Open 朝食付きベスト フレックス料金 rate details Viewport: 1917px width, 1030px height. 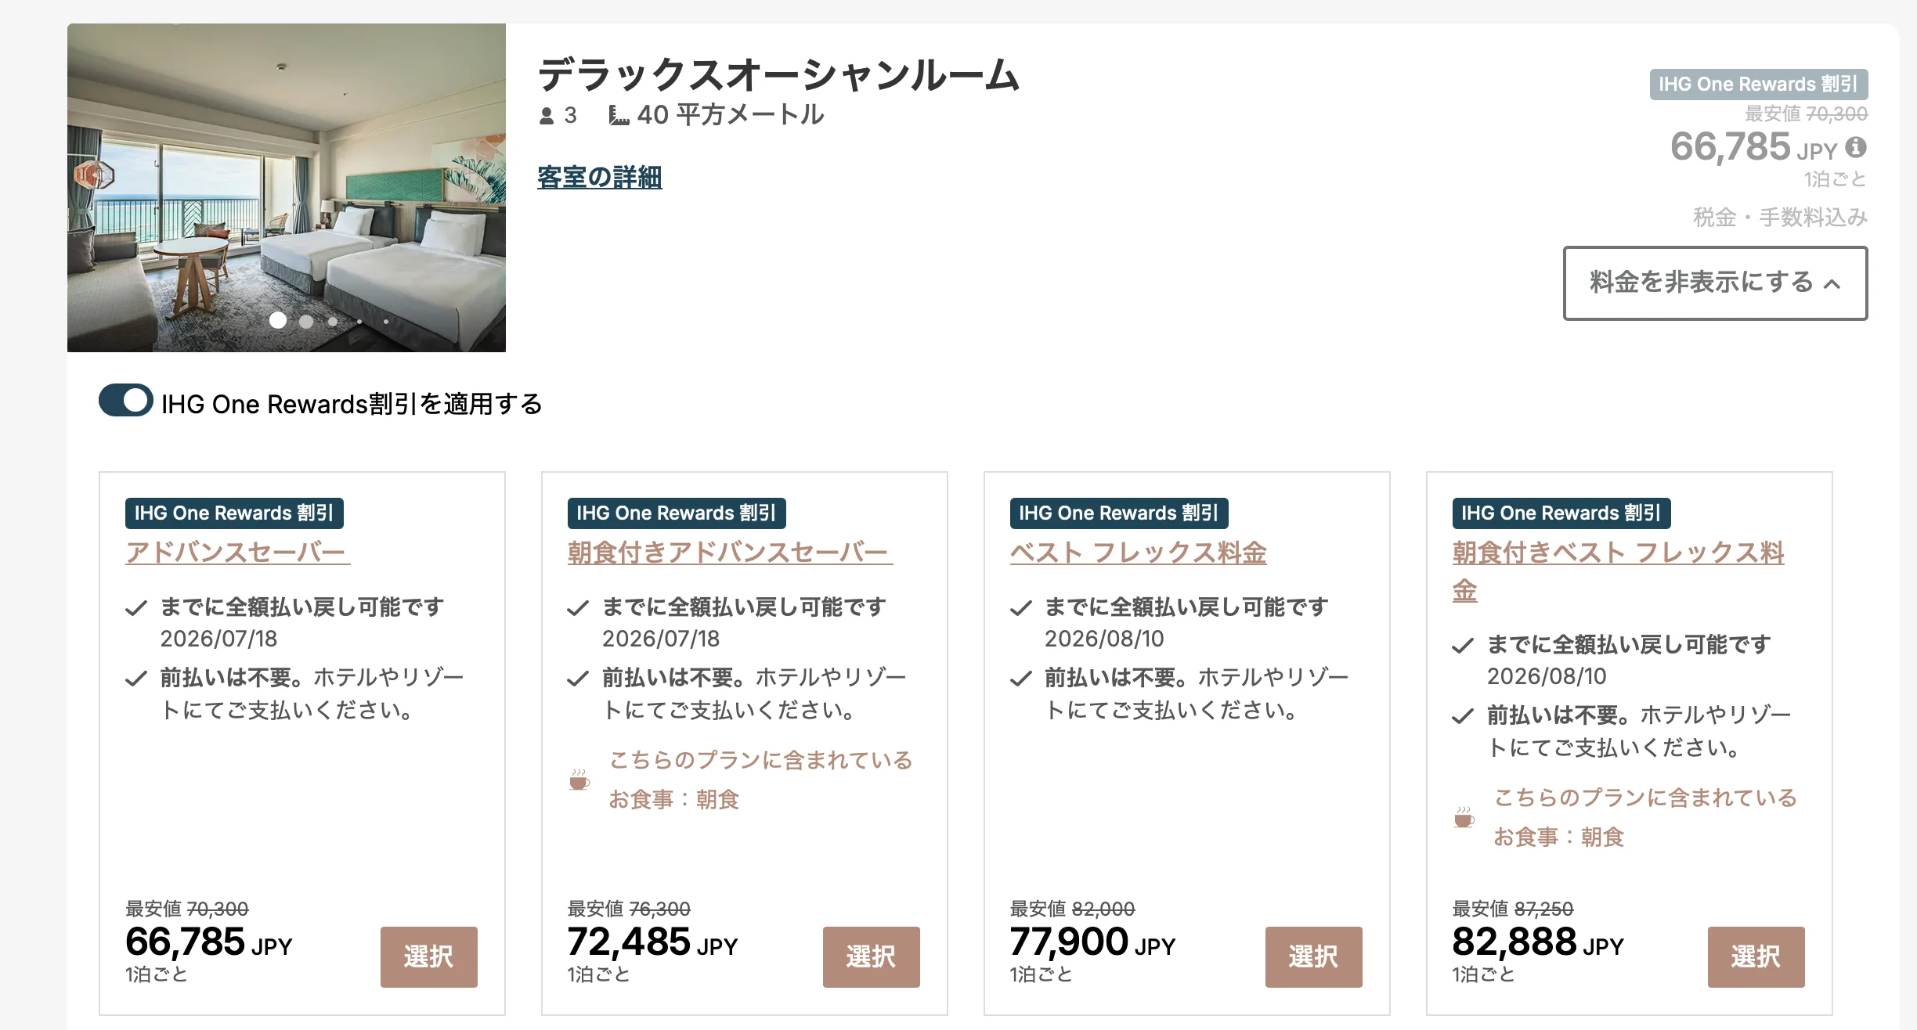pyautogui.click(x=1618, y=571)
